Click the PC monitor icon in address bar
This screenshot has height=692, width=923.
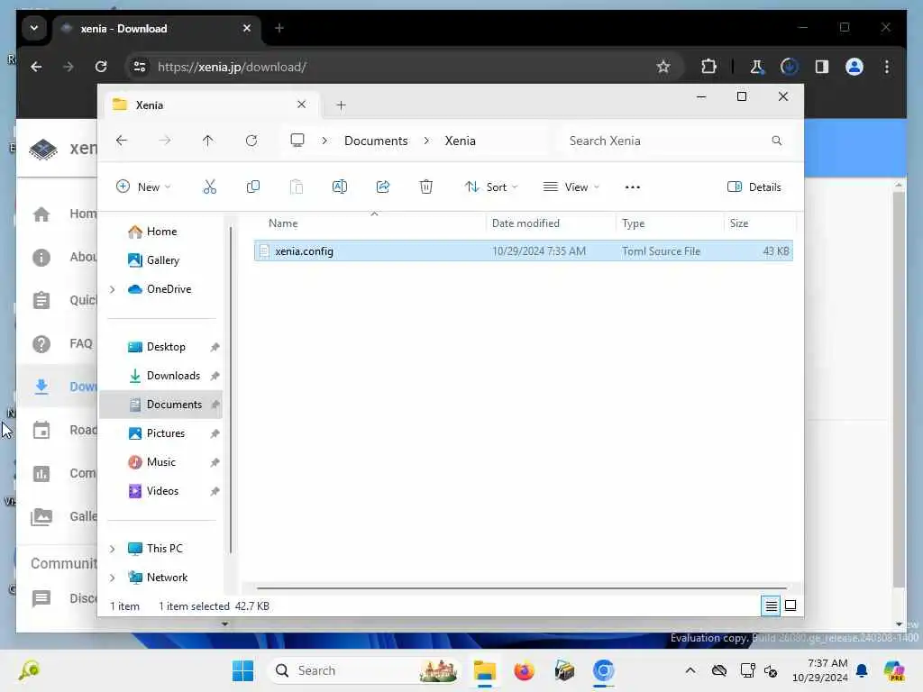tap(297, 141)
